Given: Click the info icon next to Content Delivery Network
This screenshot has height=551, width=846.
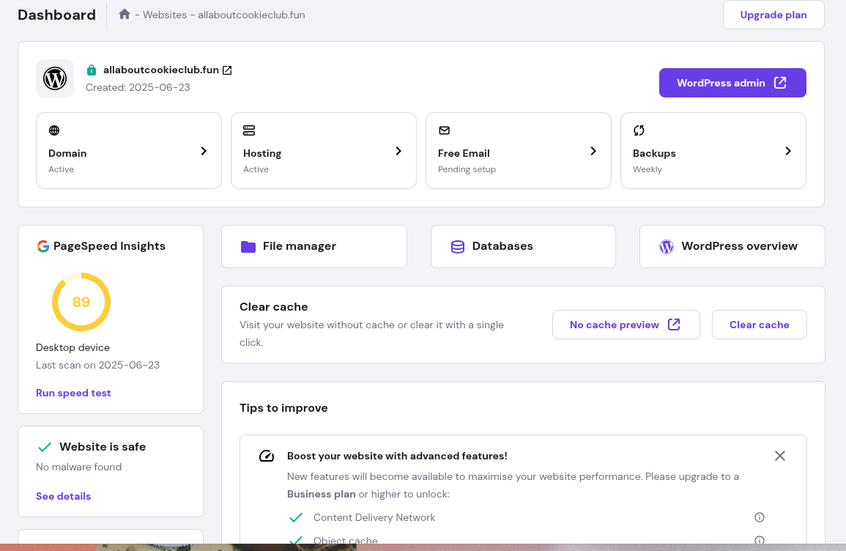Looking at the screenshot, I should 760,517.
